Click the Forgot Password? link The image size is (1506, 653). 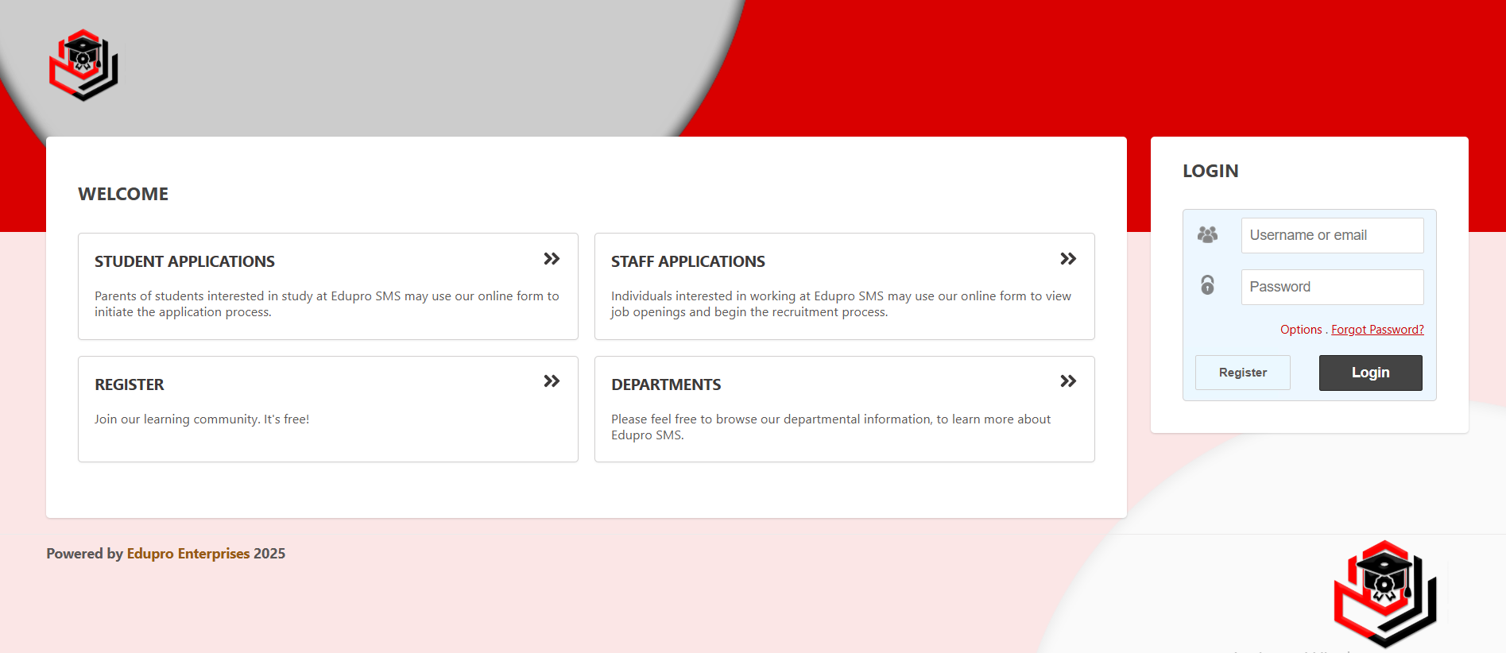(1377, 330)
